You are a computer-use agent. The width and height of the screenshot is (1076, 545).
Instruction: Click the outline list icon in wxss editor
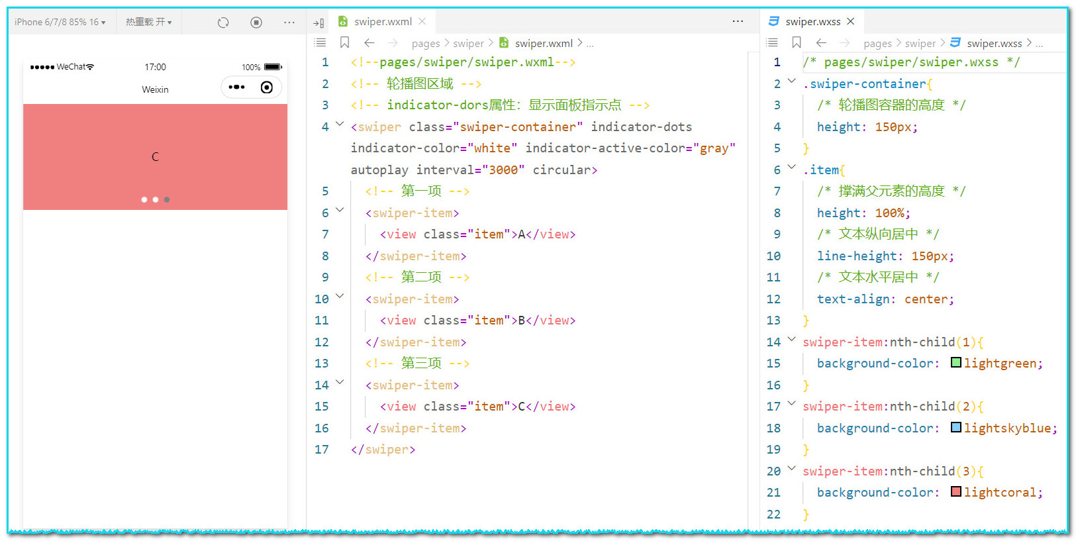pos(772,42)
